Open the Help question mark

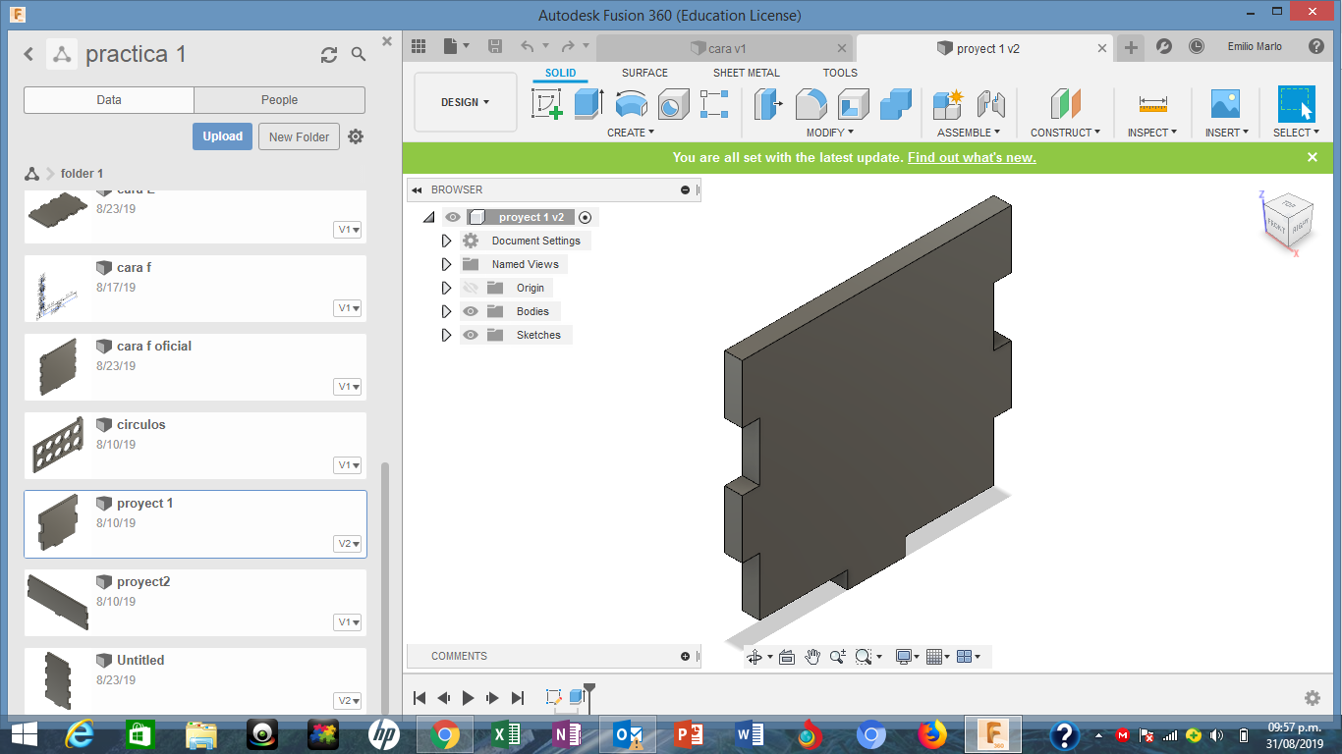pyautogui.click(x=1316, y=46)
